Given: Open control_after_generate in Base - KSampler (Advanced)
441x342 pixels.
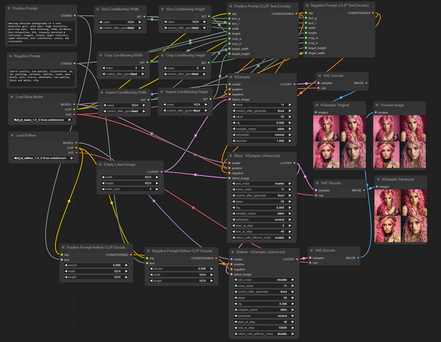Looking at the screenshot, I should tap(262, 195).
